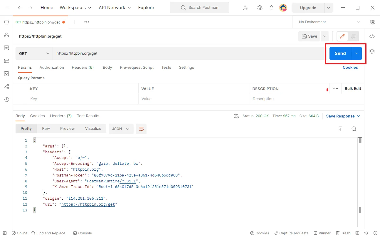Open query params column options dots
This screenshot has width=380, height=237.
coord(335,89)
